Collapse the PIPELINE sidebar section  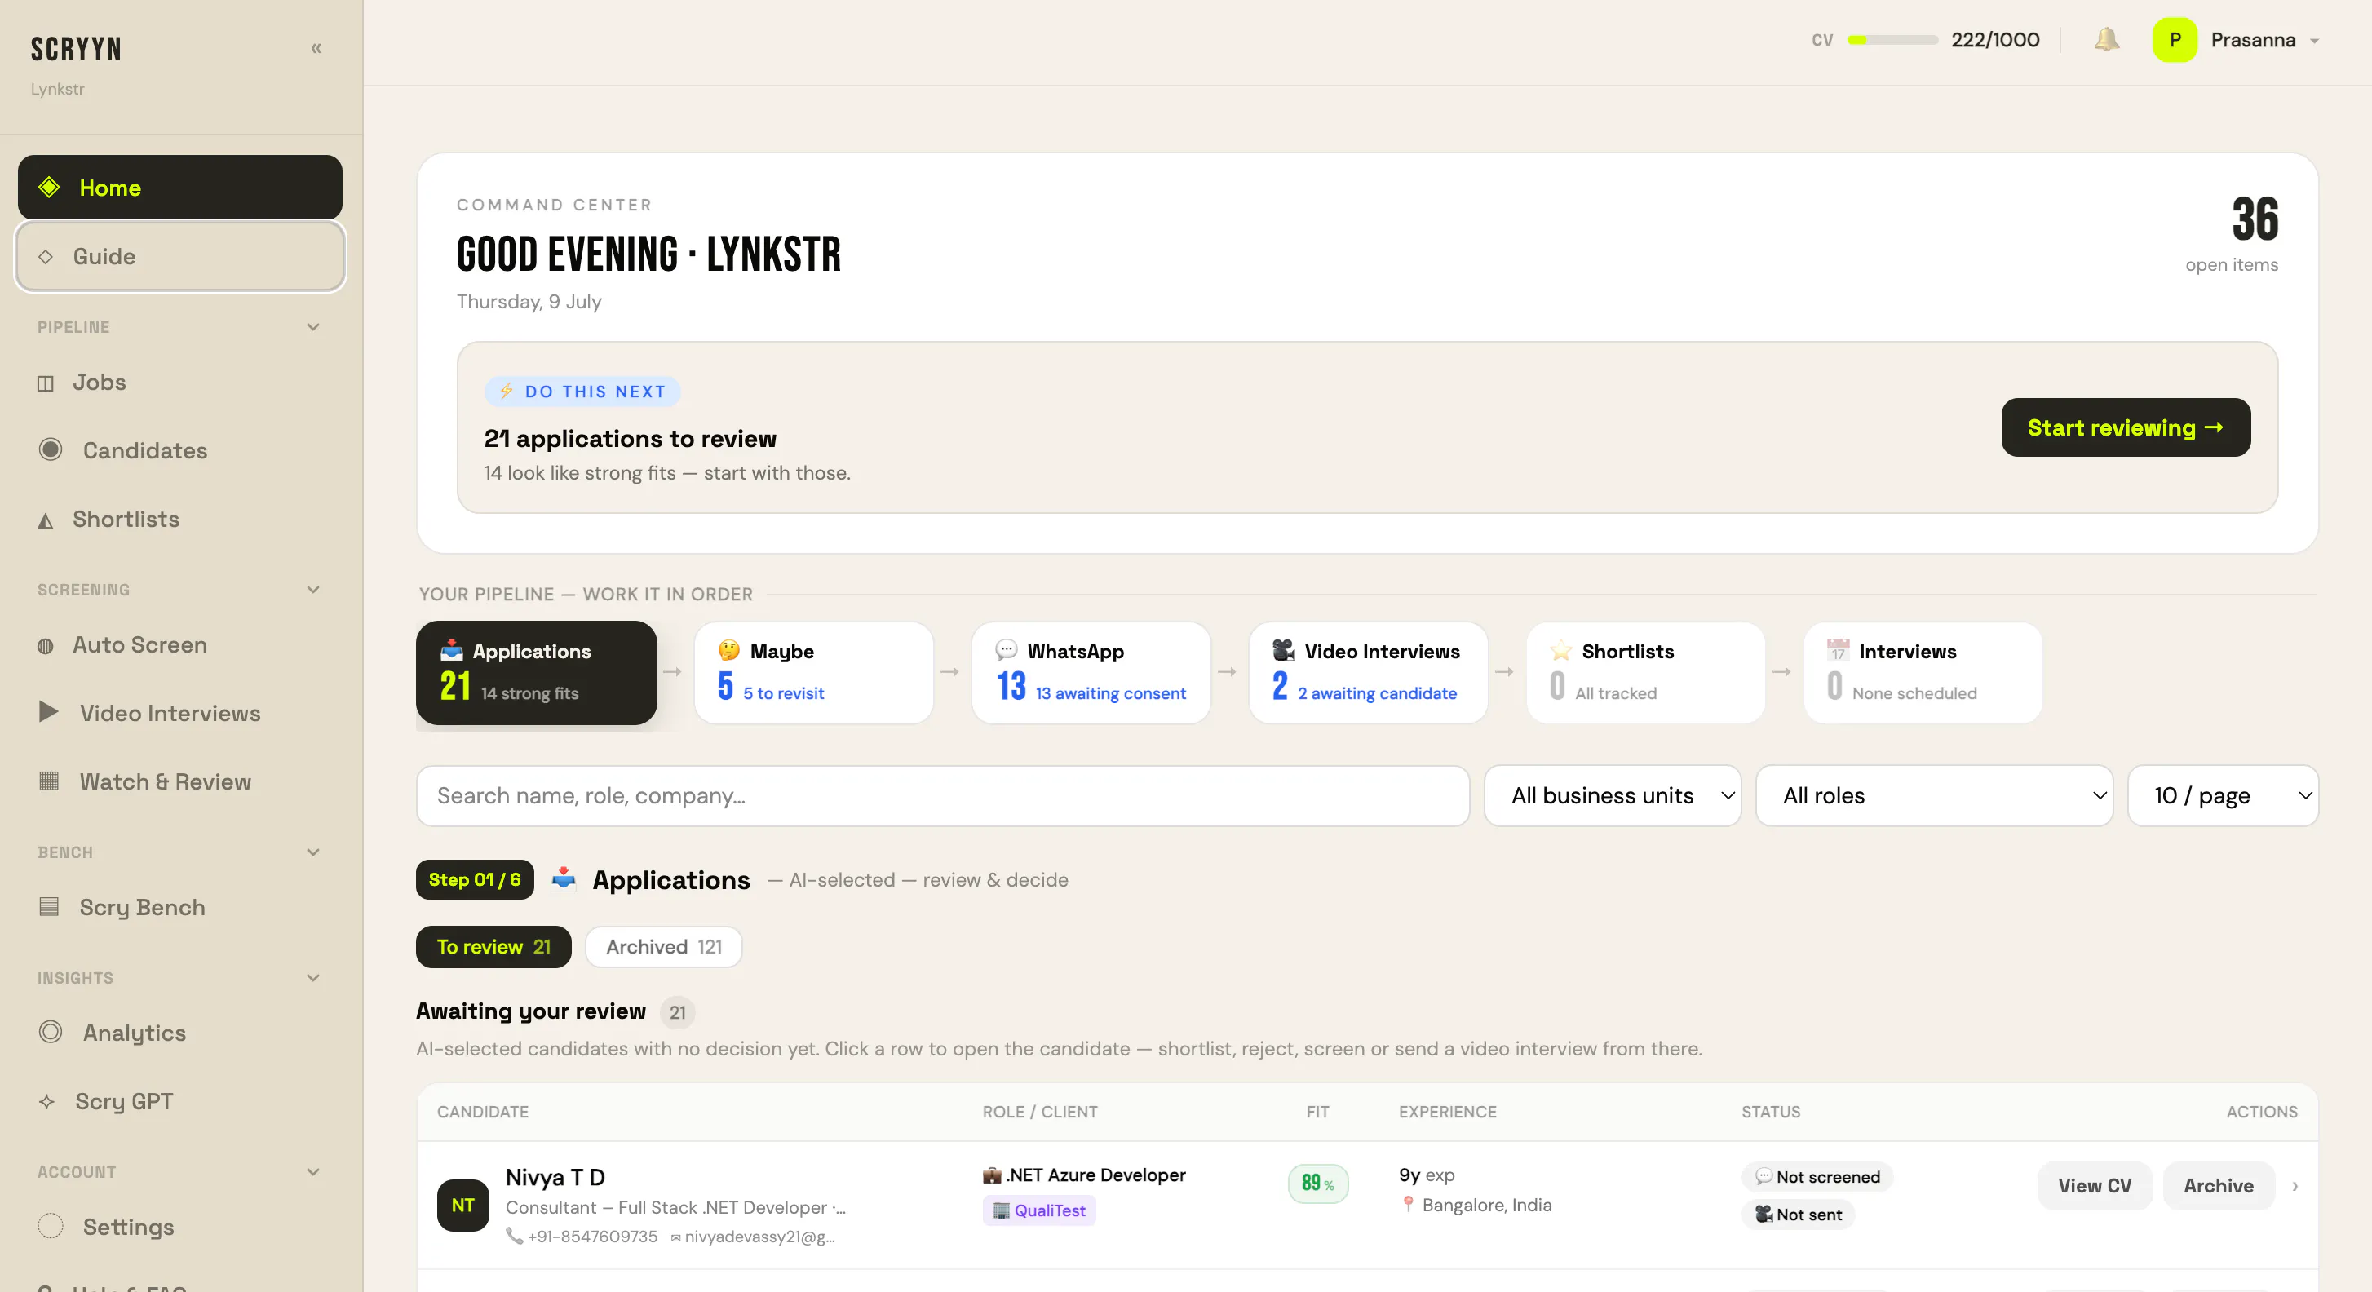(x=313, y=327)
